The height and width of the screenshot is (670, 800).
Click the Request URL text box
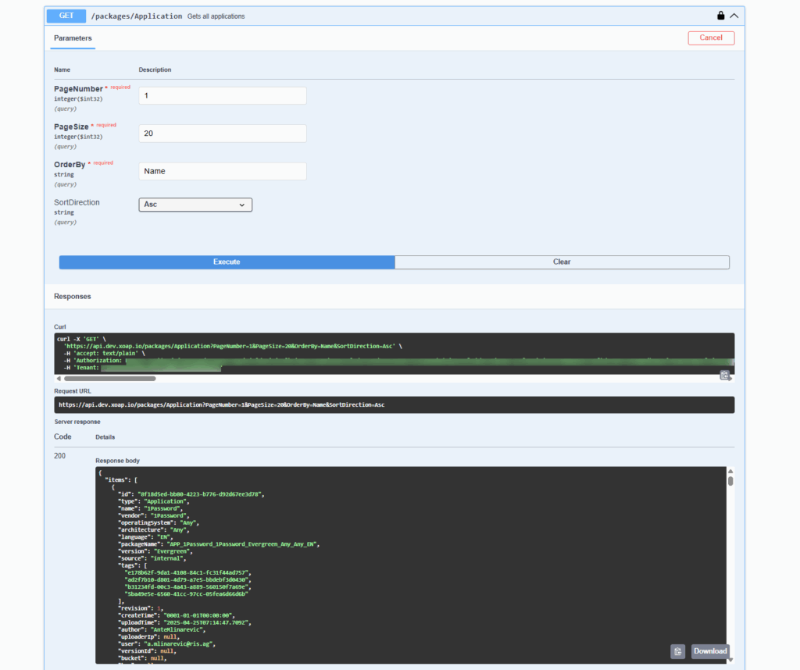click(395, 404)
